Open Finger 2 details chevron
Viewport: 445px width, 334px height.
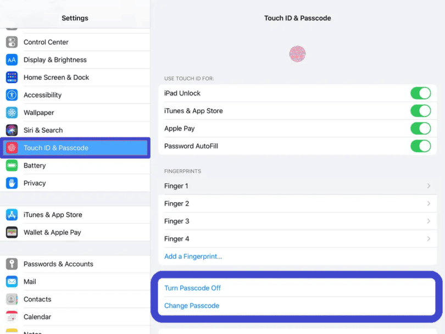[x=429, y=203]
